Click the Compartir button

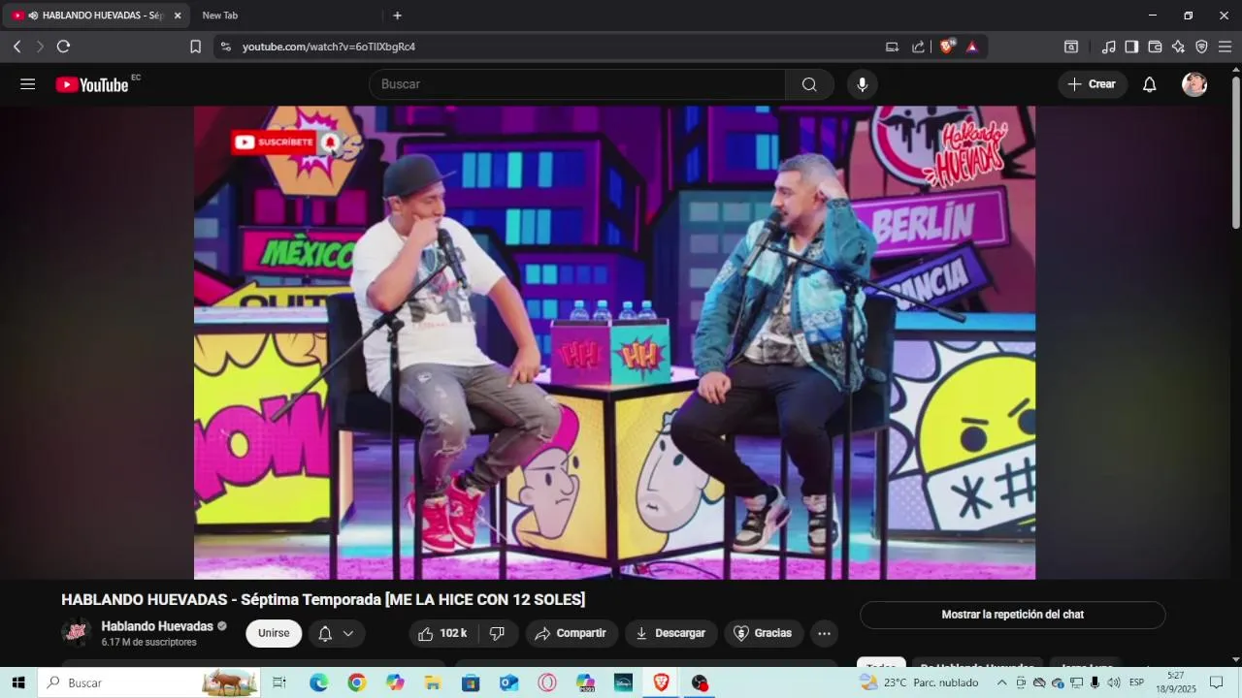point(572,633)
